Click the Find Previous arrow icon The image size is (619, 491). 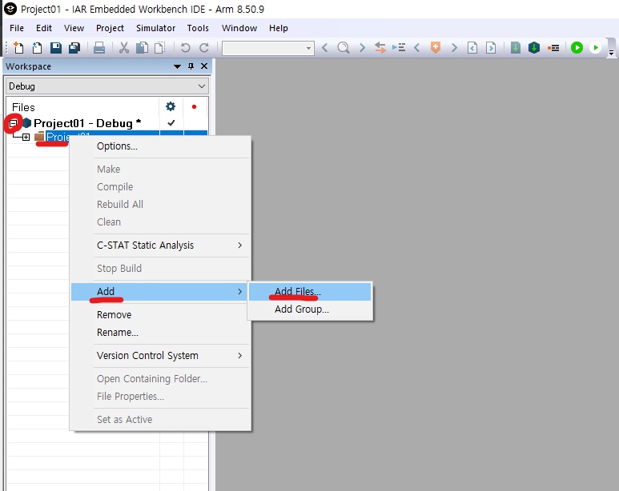pos(324,48)
